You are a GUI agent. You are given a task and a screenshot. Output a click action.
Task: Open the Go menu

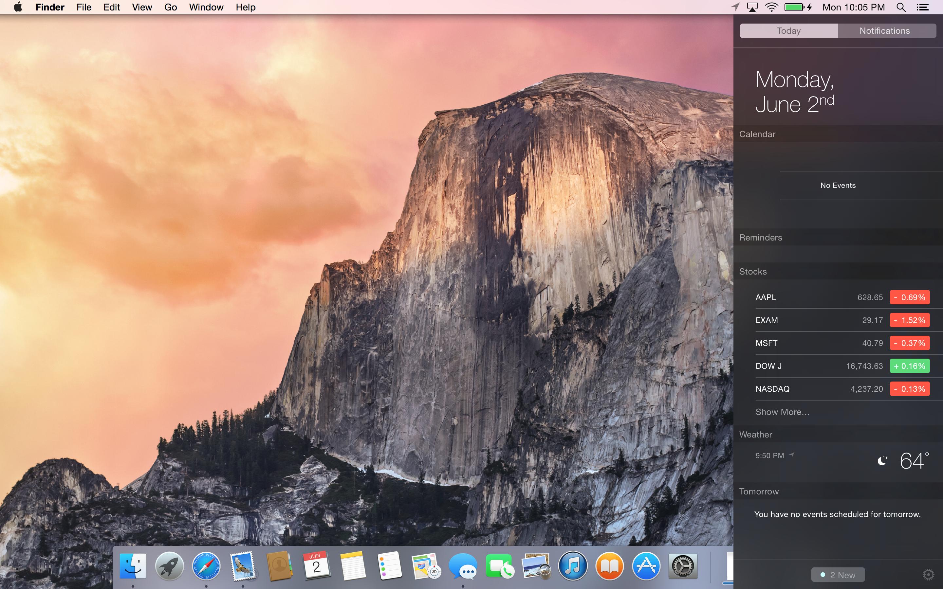point(170,8)
